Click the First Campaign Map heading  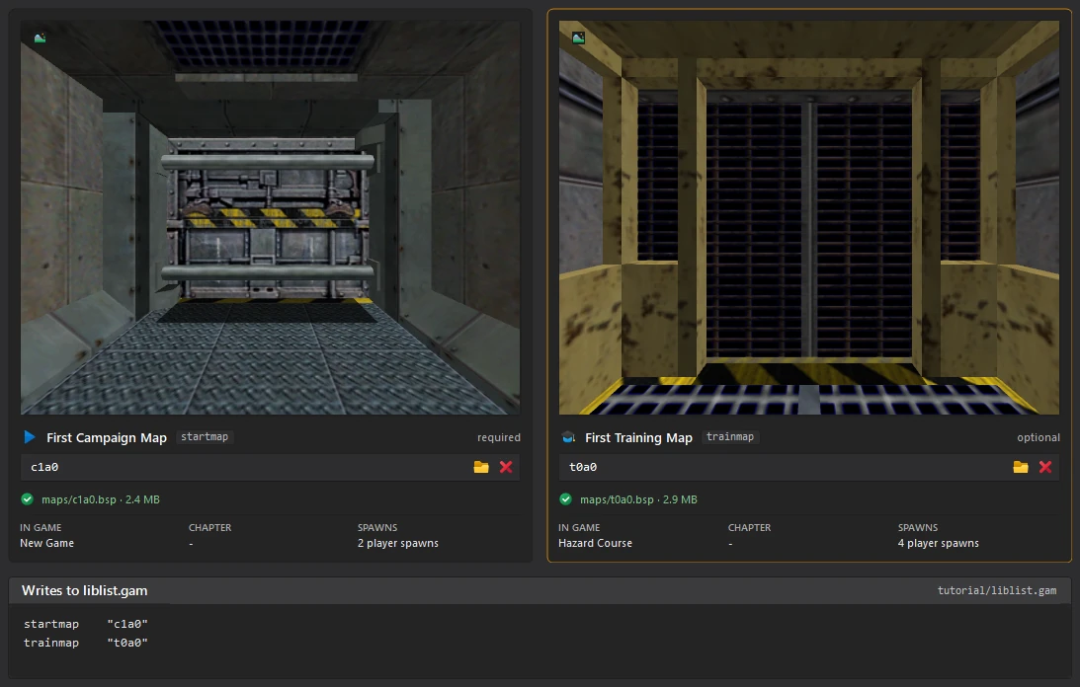click(107, 438)
